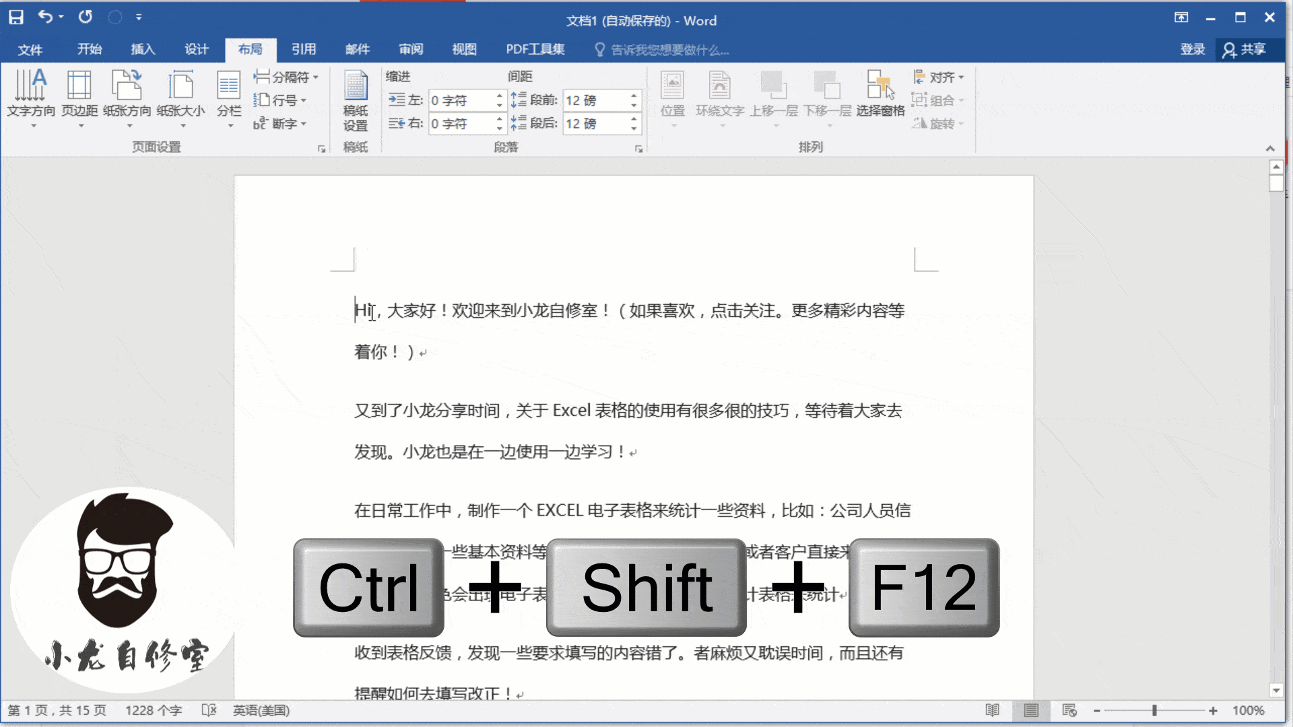Click the language indicator 英语(美国)
This screenshot has width=1293, height=727.
pyautogui.click(x=261, y=711)
